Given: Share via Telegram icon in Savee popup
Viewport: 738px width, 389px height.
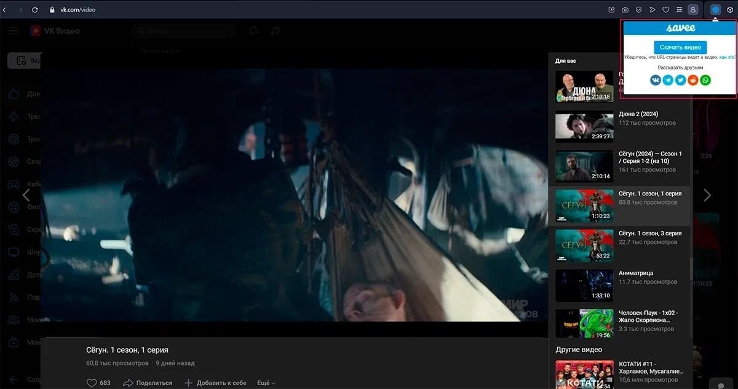Looking at the screenshot, I should (x=668, y=80).
